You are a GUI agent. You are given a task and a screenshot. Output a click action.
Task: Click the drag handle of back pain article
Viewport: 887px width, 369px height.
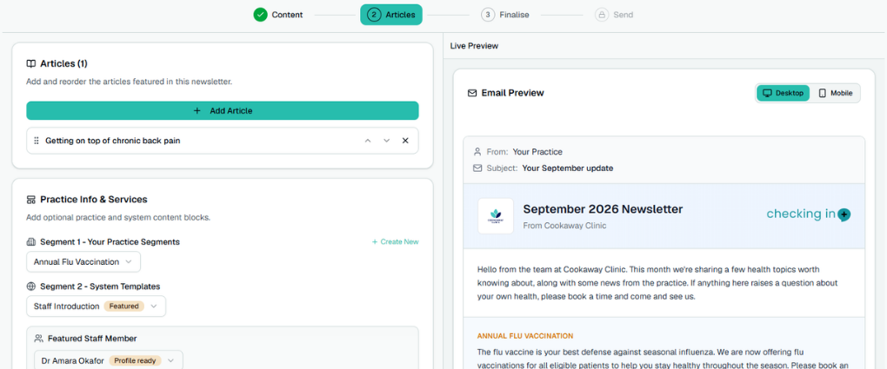(x=37, y=141)
